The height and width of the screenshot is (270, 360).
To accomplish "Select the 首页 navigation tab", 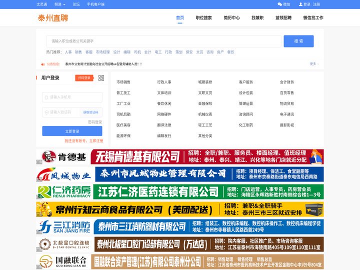I will coord(180,17).
